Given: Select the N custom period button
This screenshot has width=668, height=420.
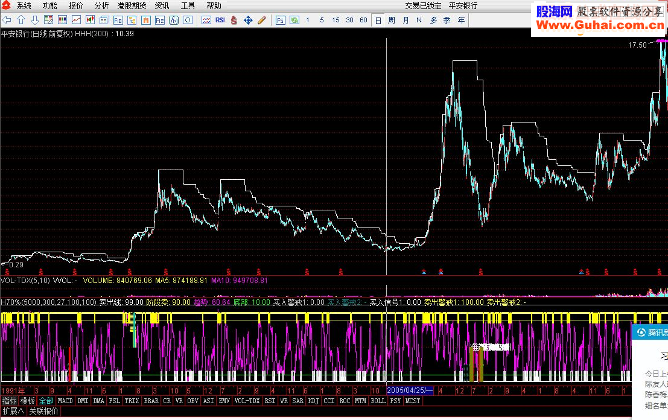Looking at the screenshot, I should [x=419, y=20].
